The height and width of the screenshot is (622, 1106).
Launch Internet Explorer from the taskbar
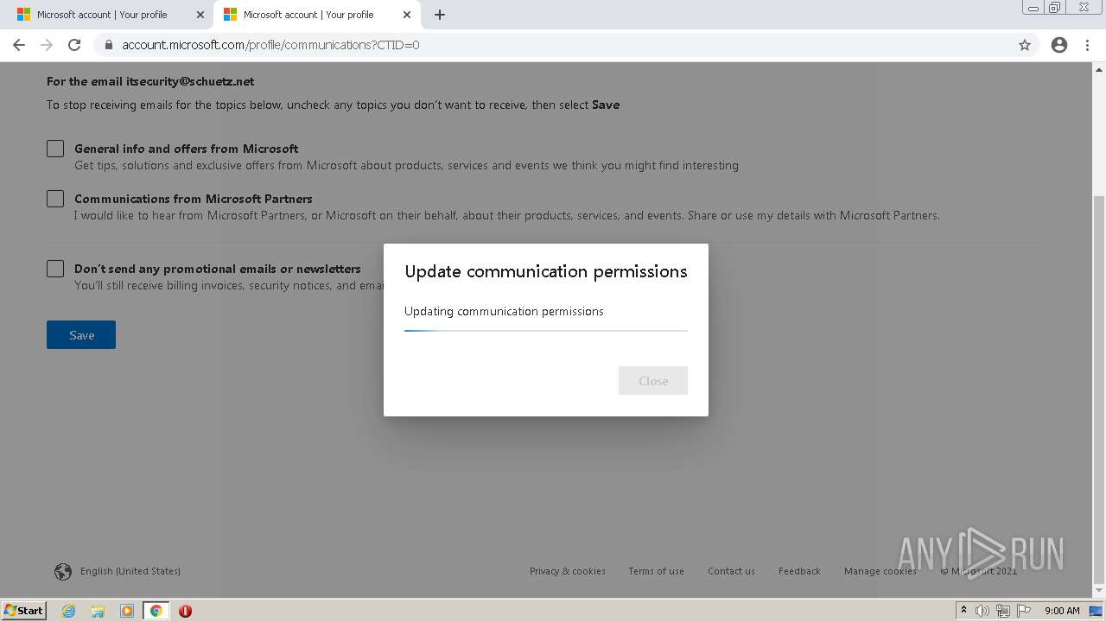(x=69, y=611)
